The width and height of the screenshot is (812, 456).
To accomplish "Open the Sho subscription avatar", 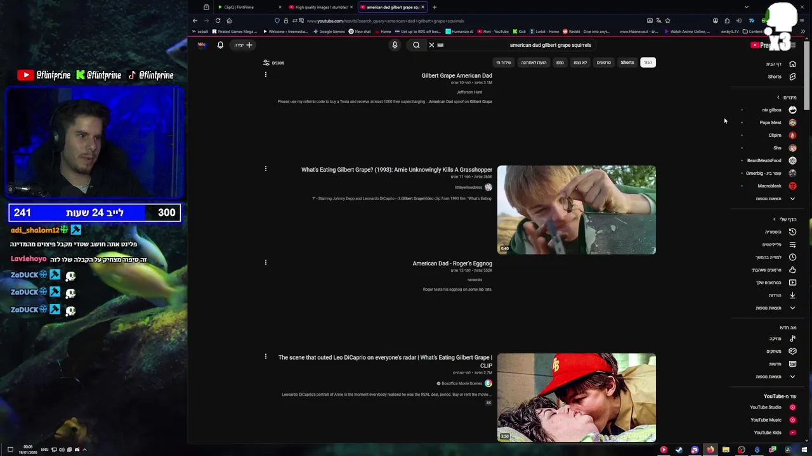I will [792, 148].
